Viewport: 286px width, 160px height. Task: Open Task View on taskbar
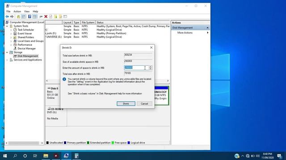(x=35, y=156)
